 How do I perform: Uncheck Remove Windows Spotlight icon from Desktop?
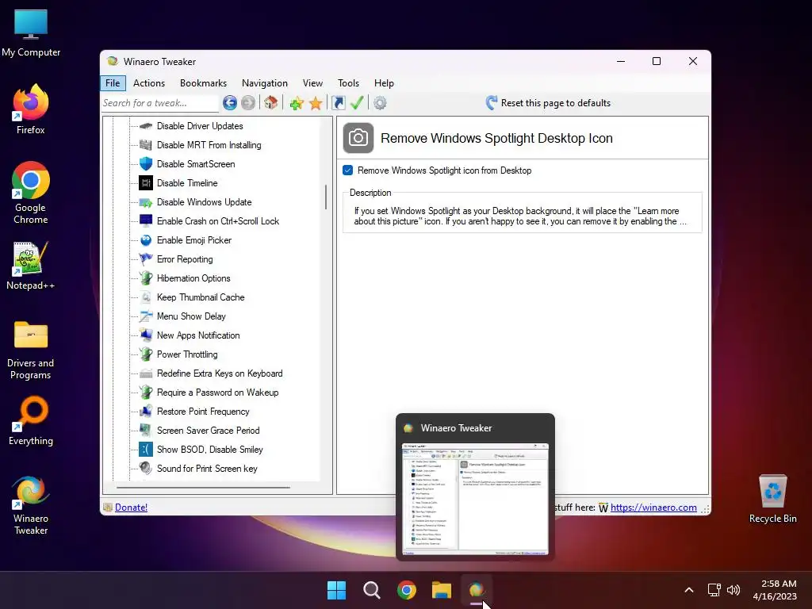(x=348, y=170)
